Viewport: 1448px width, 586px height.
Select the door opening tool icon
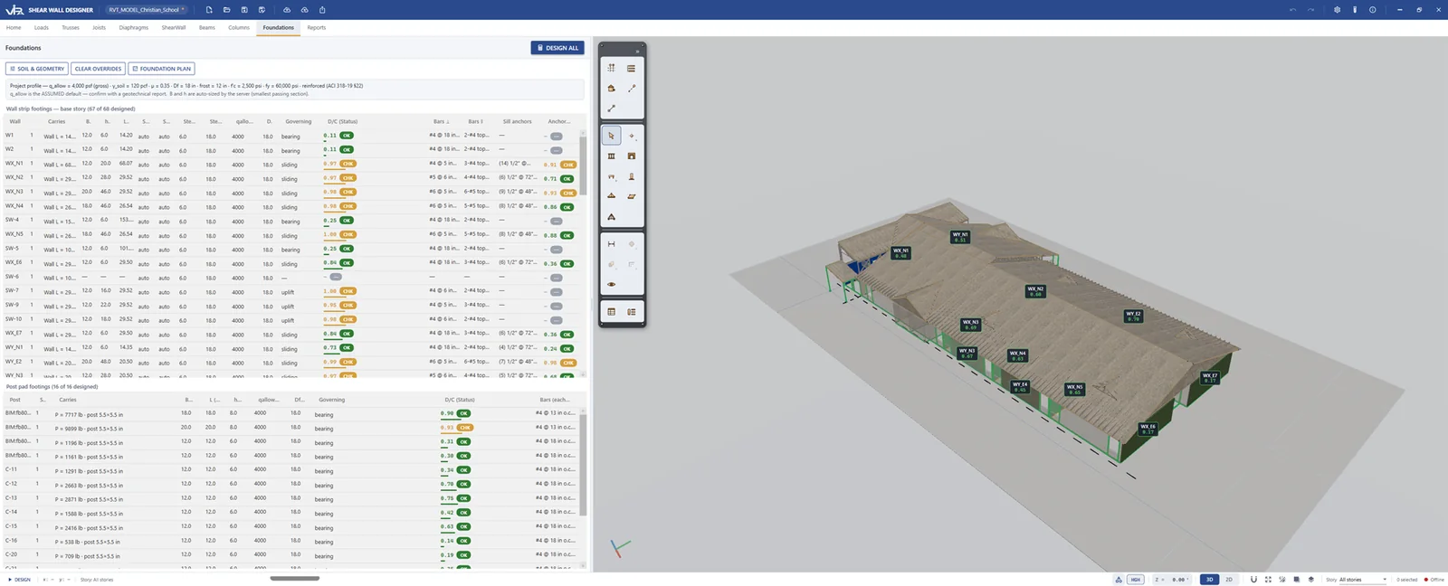(x=632, y=156)
